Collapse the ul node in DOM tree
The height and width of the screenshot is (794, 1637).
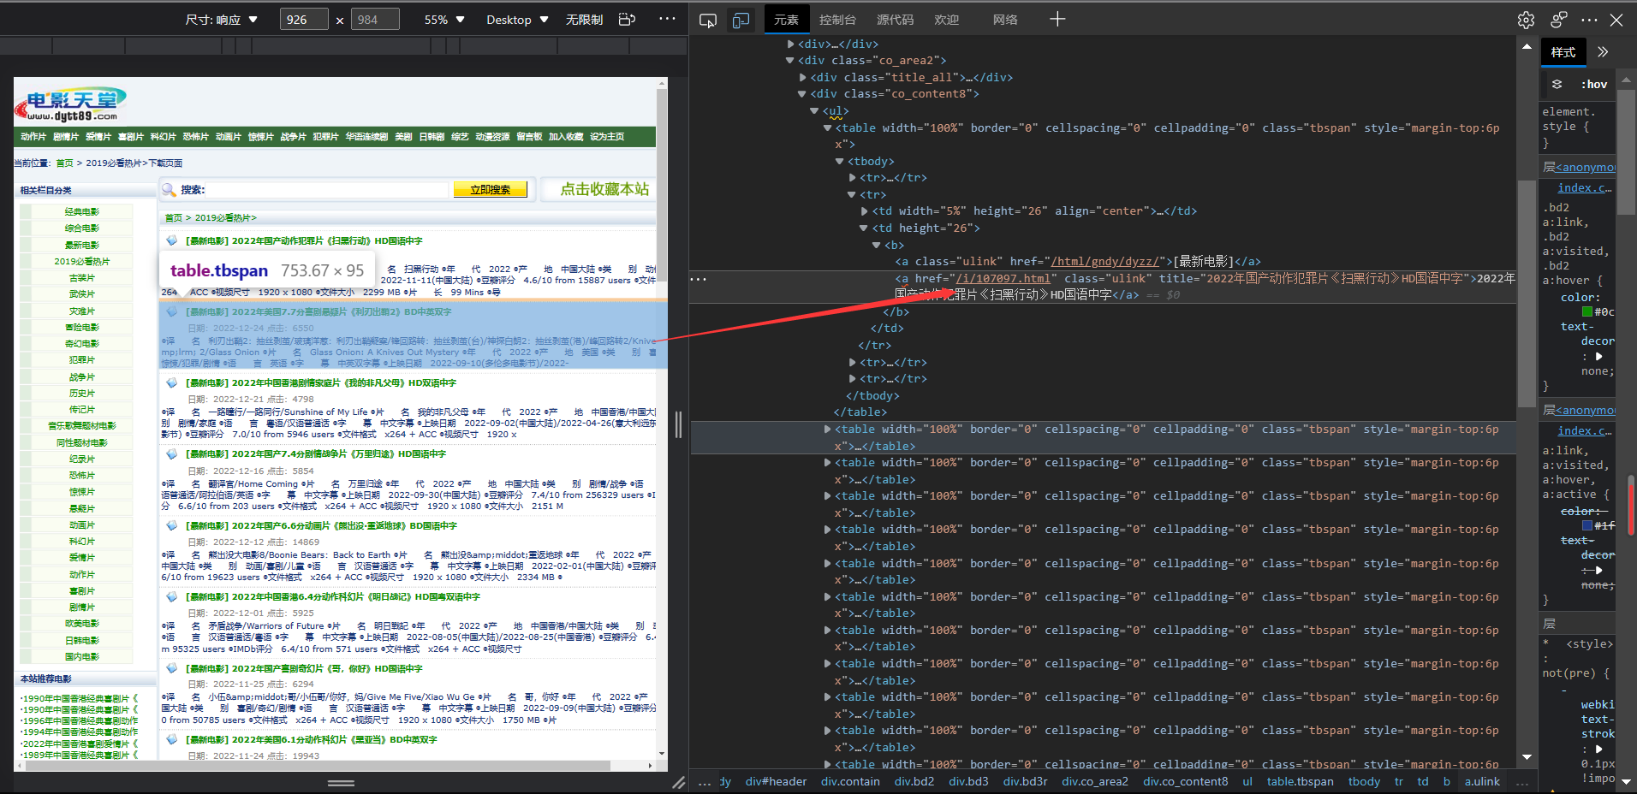click(x=814, y=111)
